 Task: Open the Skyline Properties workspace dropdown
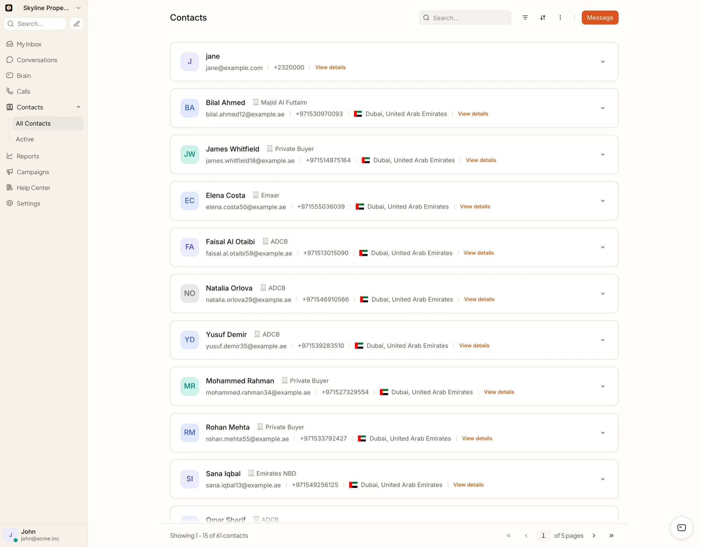click(79, 8)
